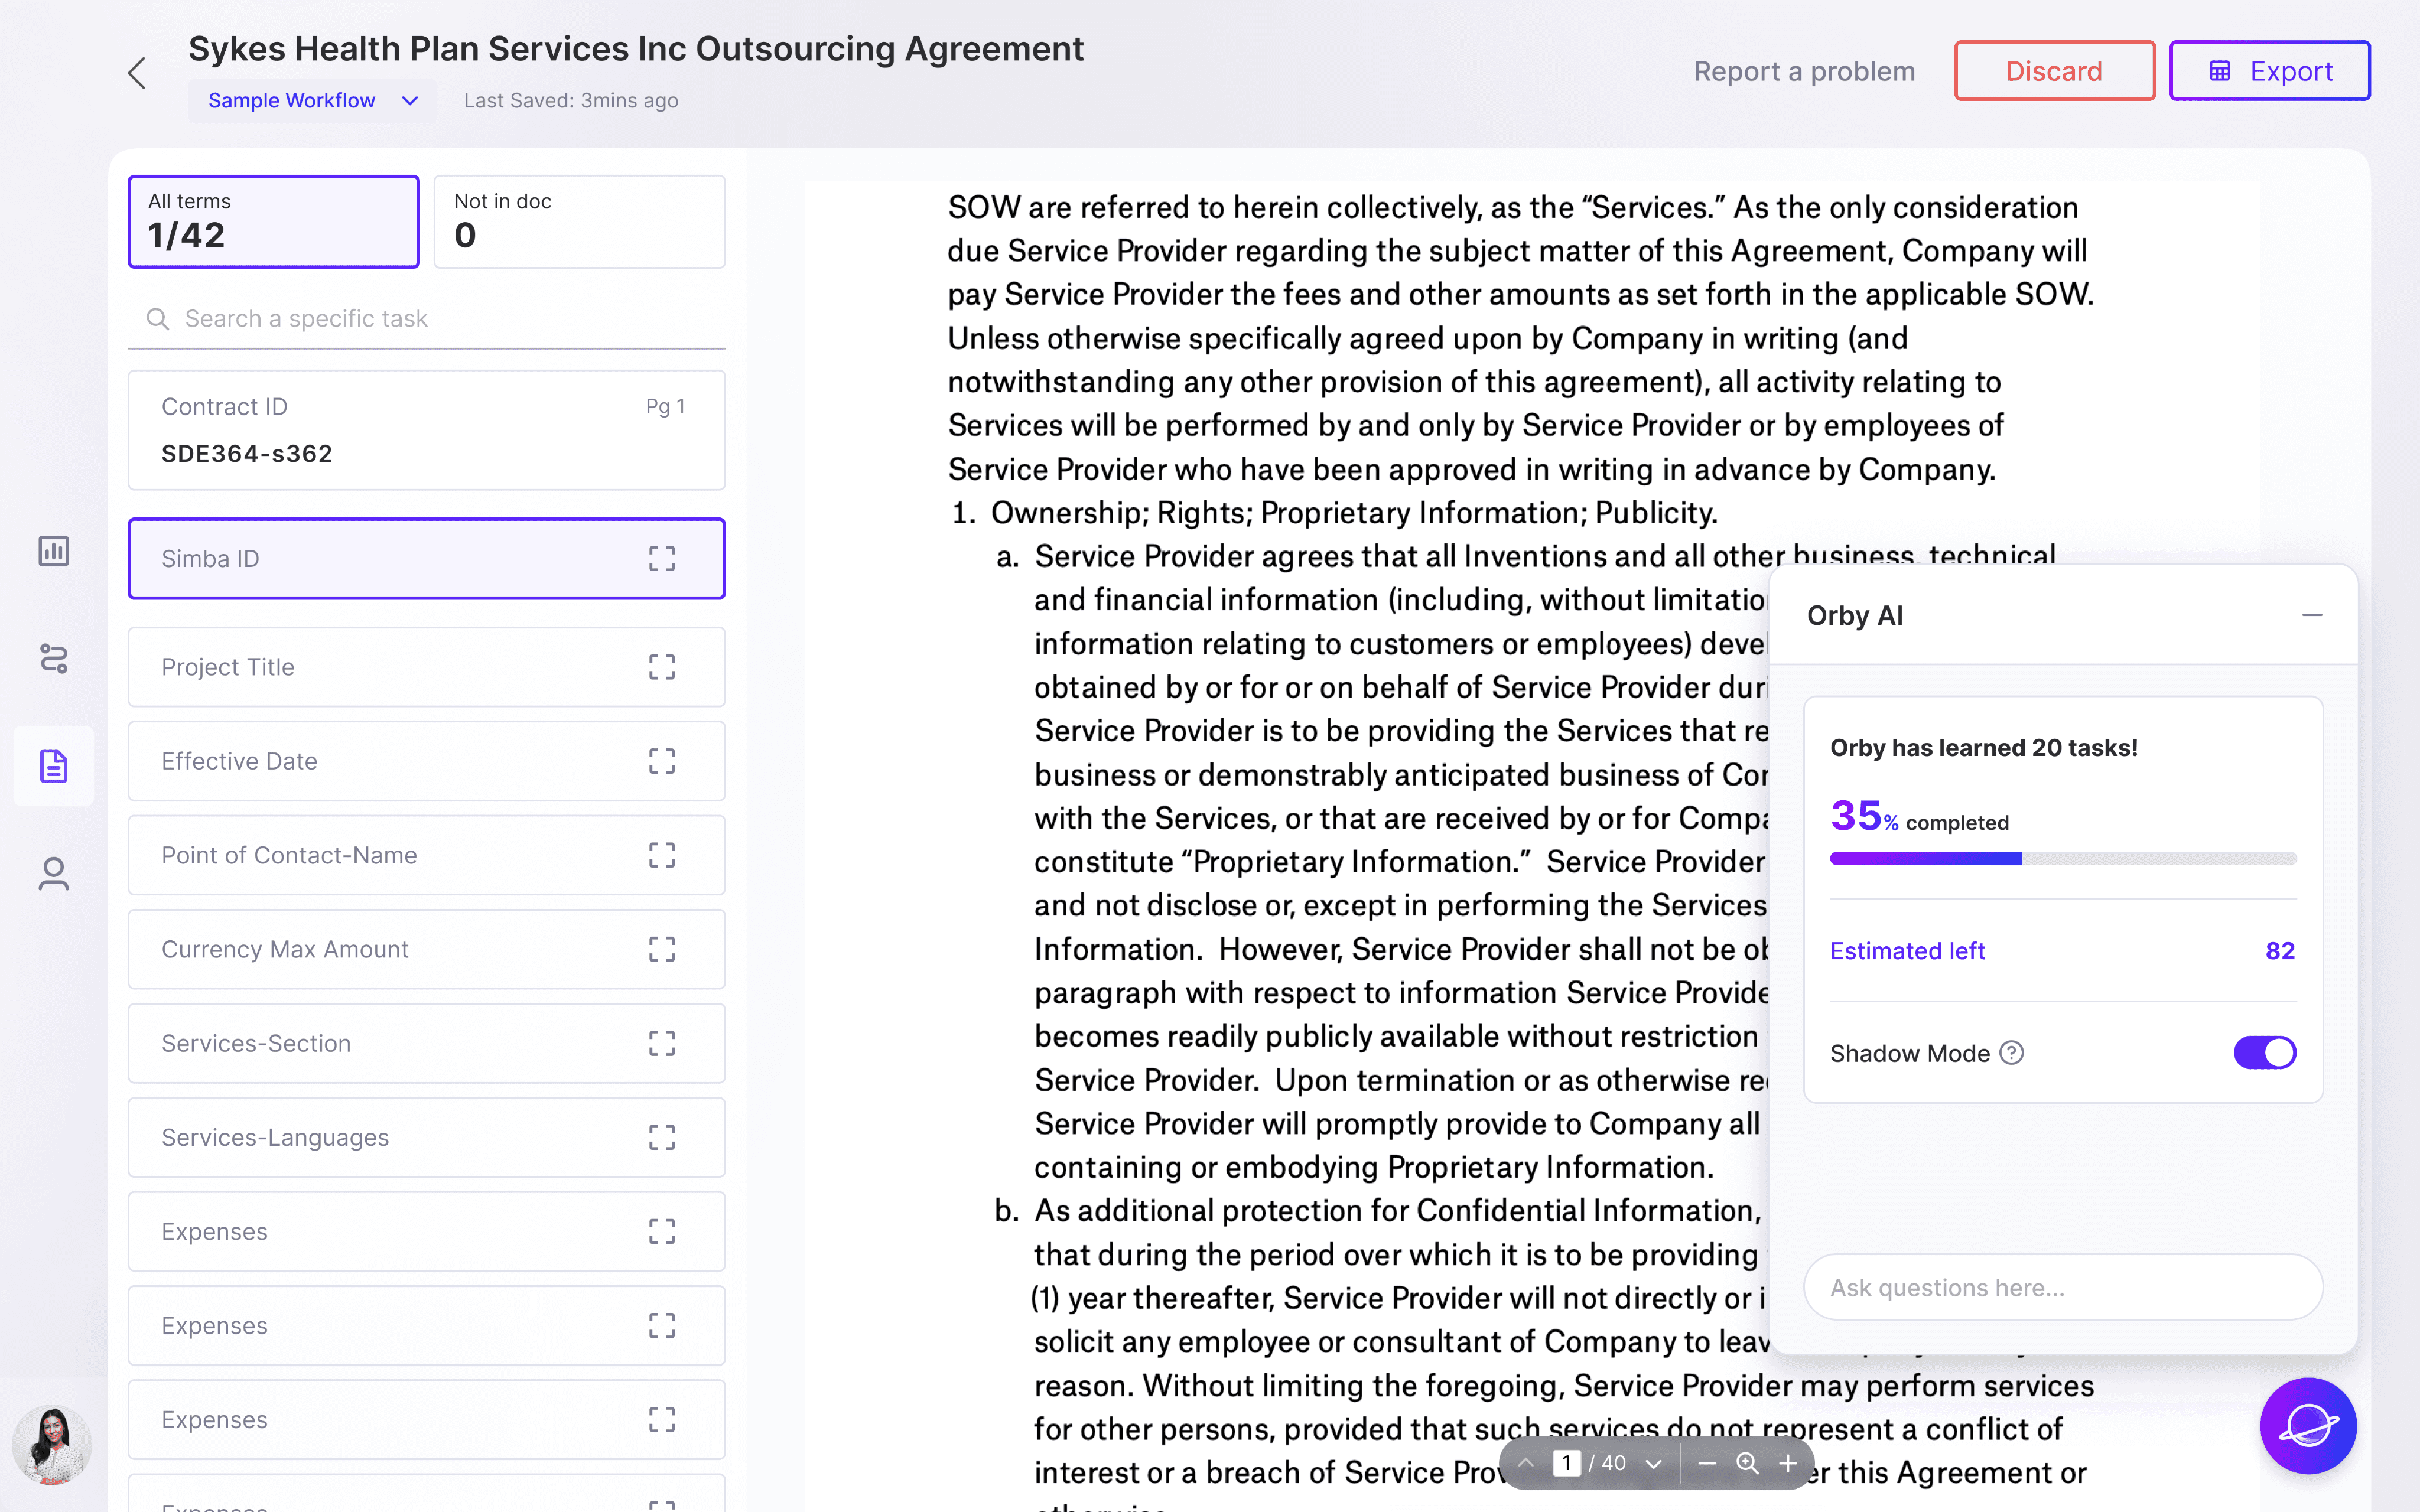Click the back arrow icon

click(137, 73)
